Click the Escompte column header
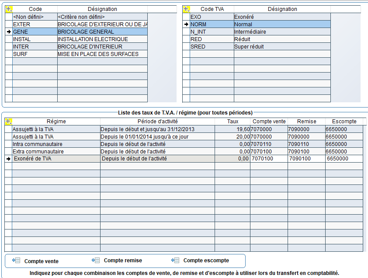 click(x=344, y=122)
